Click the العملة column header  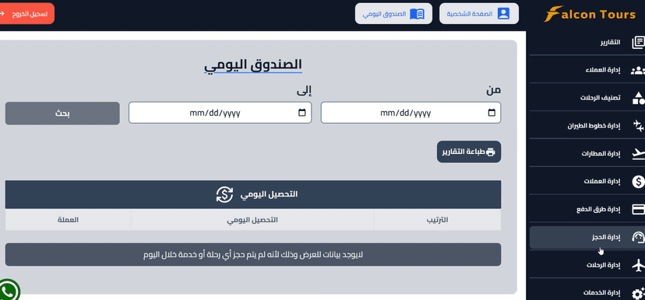coord(68,220)
